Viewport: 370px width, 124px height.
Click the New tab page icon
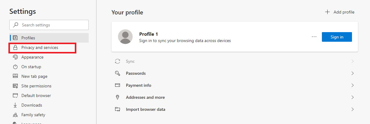(x=15, y=77)
